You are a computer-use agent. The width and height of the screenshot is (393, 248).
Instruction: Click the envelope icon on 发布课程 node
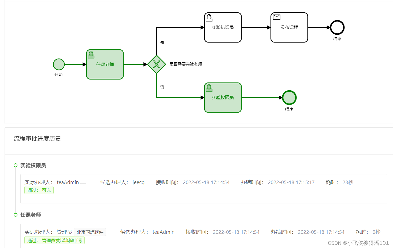pyautogui.click(x=276, y=17)
